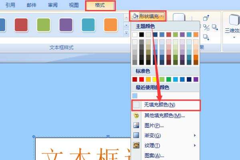240x160 pixels.
Task: Click the More Fill Colors palette icon
Action: click(x=136, y=115)
